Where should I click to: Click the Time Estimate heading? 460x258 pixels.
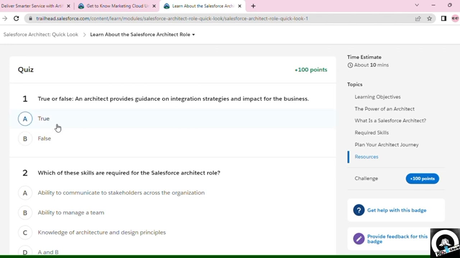point(364,57)
